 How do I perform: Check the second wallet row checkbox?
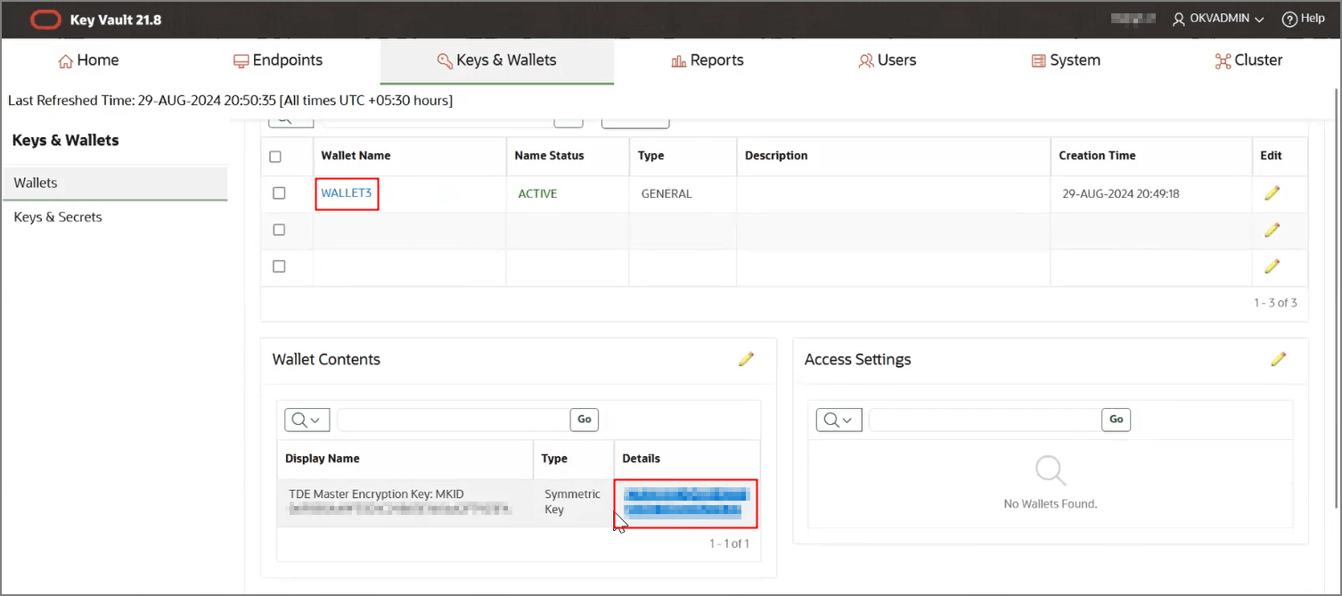(279, 230)
